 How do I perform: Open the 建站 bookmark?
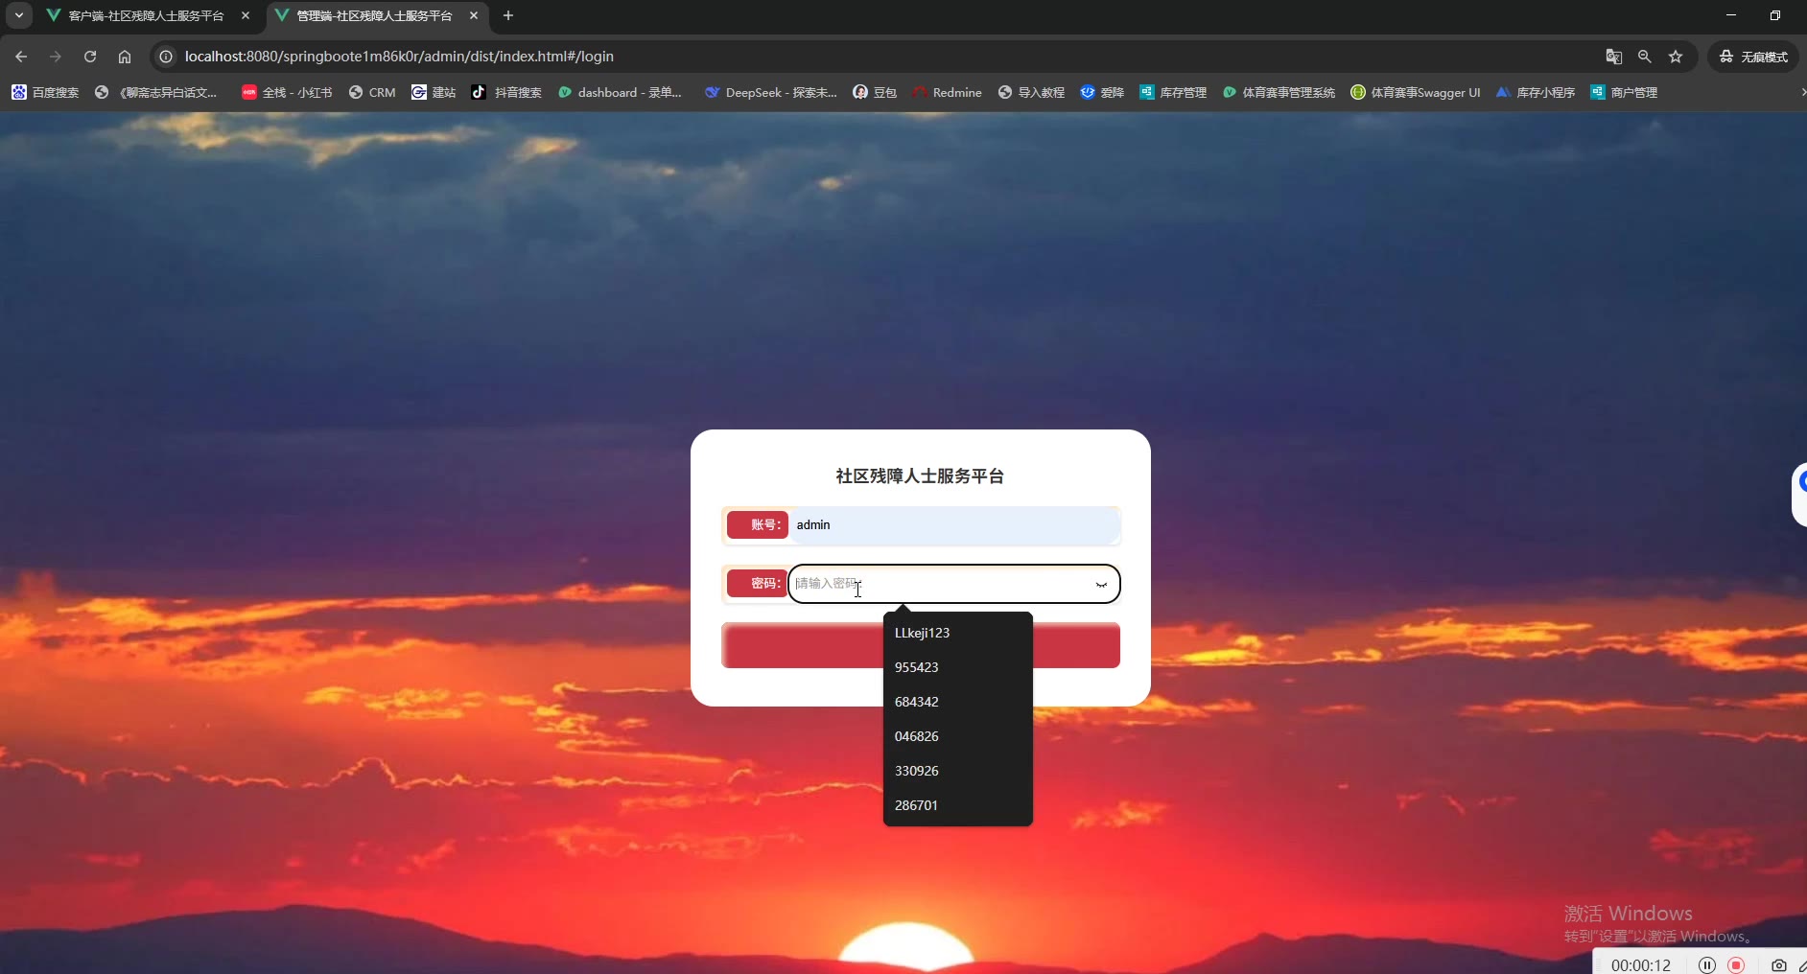(x=434, y=92)
